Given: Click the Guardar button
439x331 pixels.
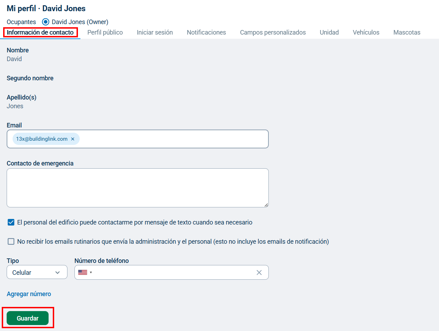Looking at the screenshot, I should pyautogui.click(x=28, y=318).
